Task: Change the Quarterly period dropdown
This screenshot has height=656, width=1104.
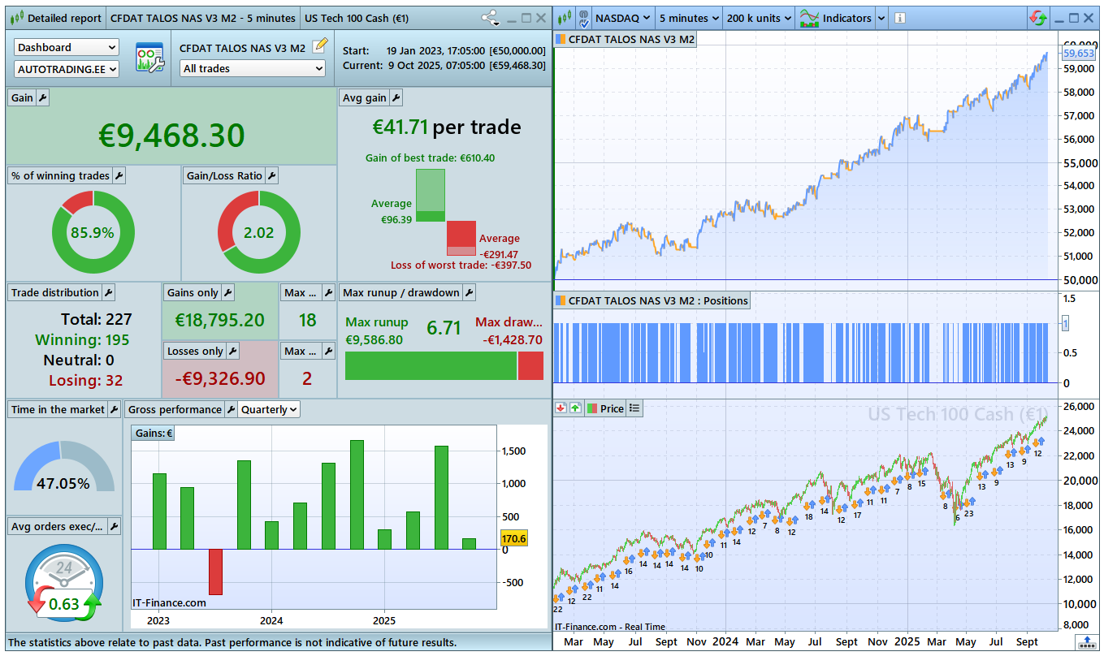Action: click(x=269, y=410)
